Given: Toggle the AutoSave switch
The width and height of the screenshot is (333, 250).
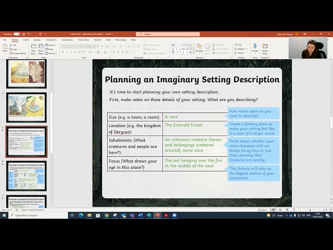Looking at the screenshot, I should point(17,34).
